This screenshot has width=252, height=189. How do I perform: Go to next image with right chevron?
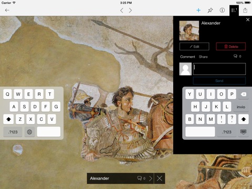coord(130,10)
